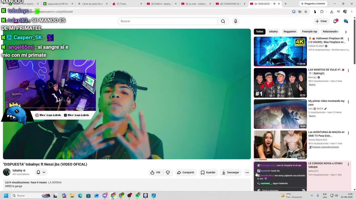Start voice search with the microphone icon

[x=236, y=21]
